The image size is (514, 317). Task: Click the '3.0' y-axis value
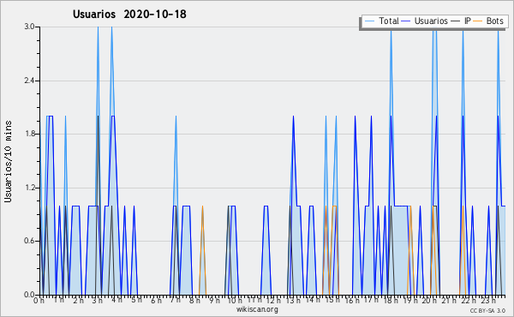[x=29, y=27]
